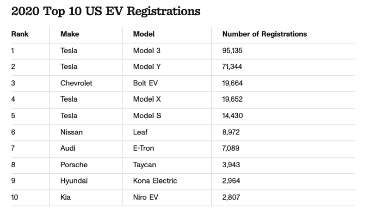Select the Make column header

click(x=69, y=34)
